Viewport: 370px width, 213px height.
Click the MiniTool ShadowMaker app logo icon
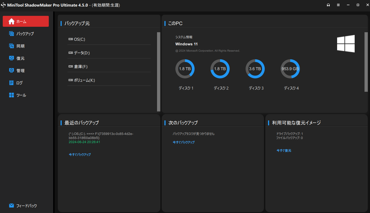[x=3, y=5]
